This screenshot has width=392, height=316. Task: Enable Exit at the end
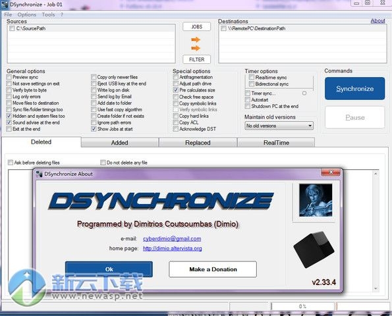pyautogui.click(x=9, y=129)
